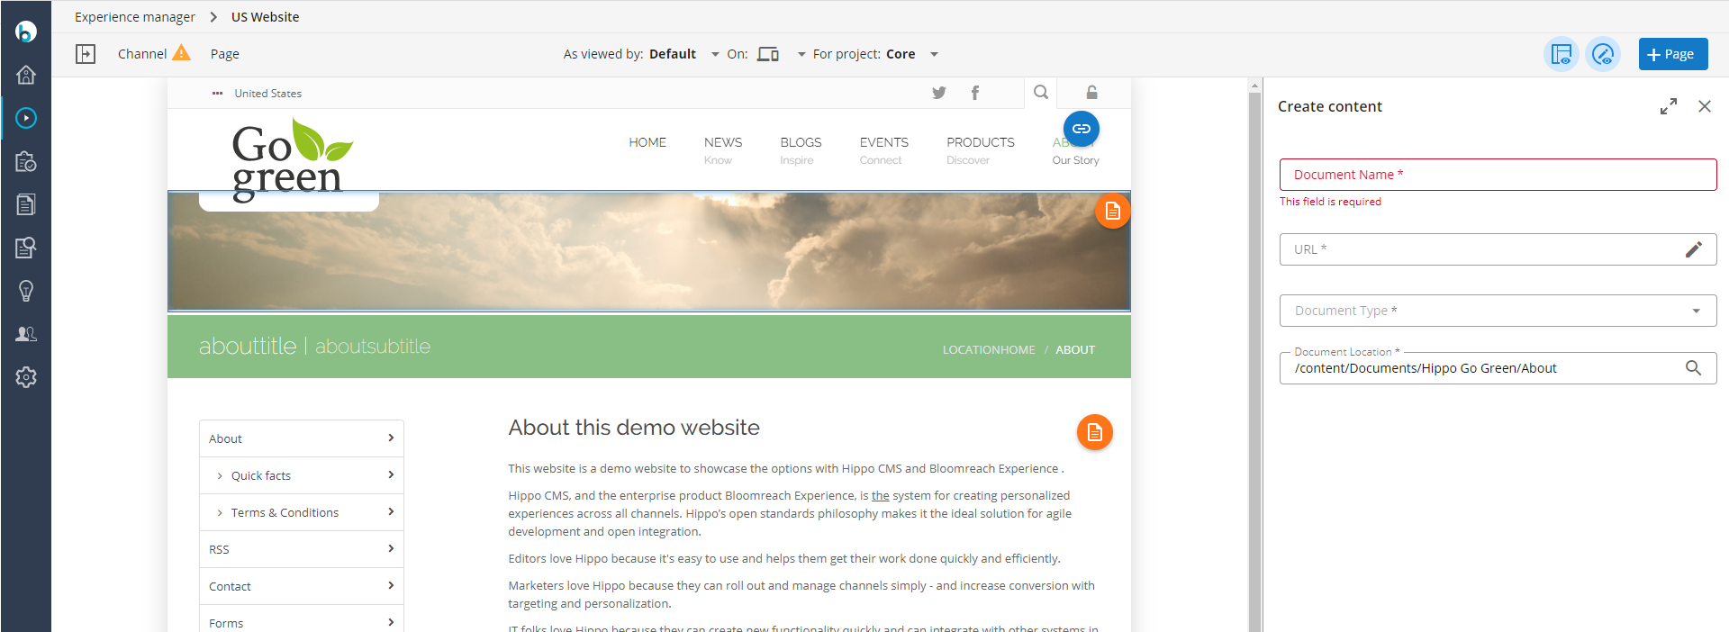Click the blue link icon over menu

click(x=1081, y=129)
